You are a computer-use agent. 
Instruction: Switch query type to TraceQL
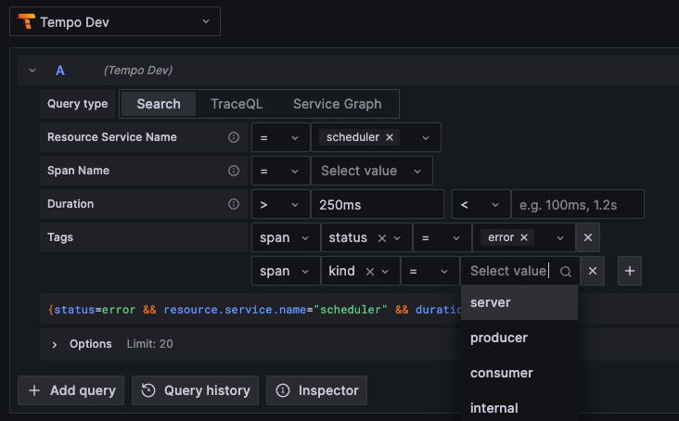237,104
